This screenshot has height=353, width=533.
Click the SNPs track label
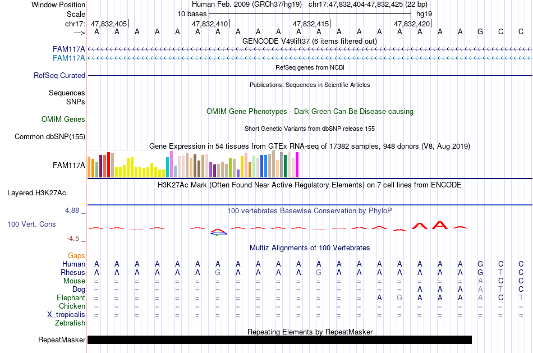click(x=76, y=102)
